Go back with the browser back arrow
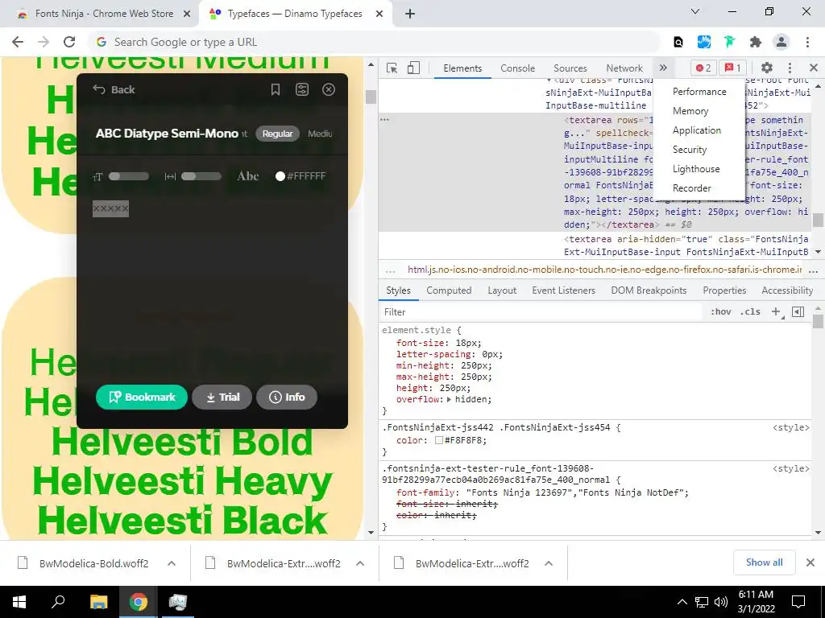This screenshot has height=618, width=825. point(18,42)
